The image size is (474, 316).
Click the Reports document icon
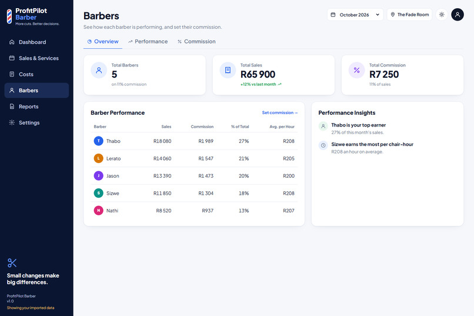coord(12,107)
